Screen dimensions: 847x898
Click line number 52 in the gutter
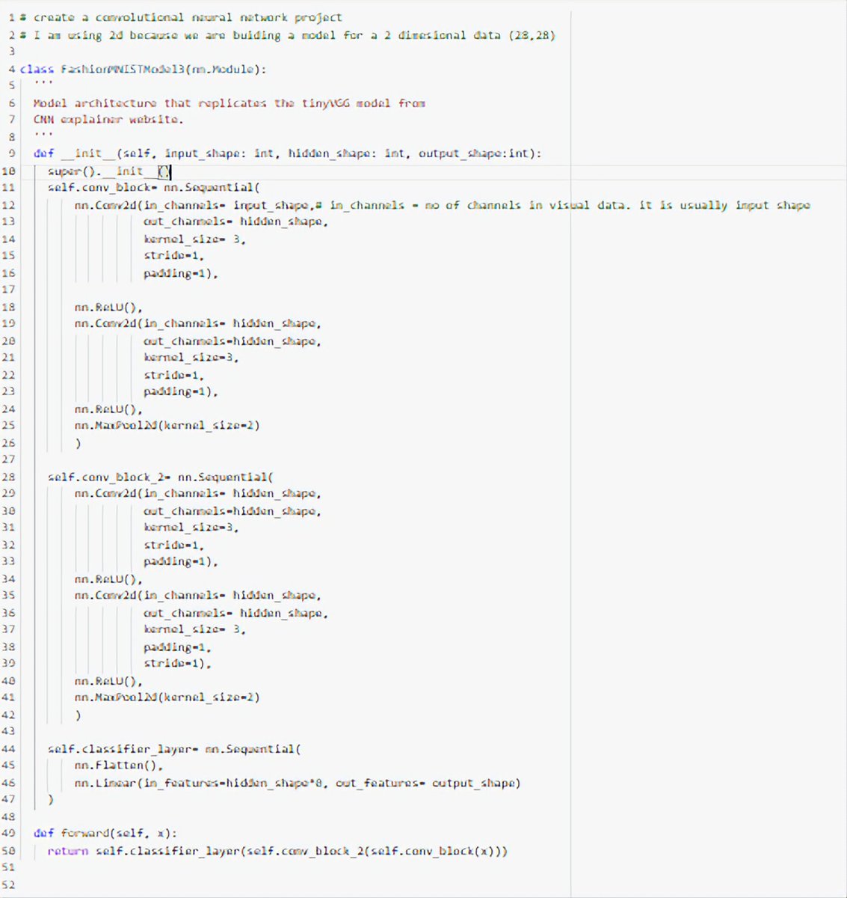coord(9,884)
